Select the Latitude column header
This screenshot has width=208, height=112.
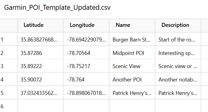point(40,25)
